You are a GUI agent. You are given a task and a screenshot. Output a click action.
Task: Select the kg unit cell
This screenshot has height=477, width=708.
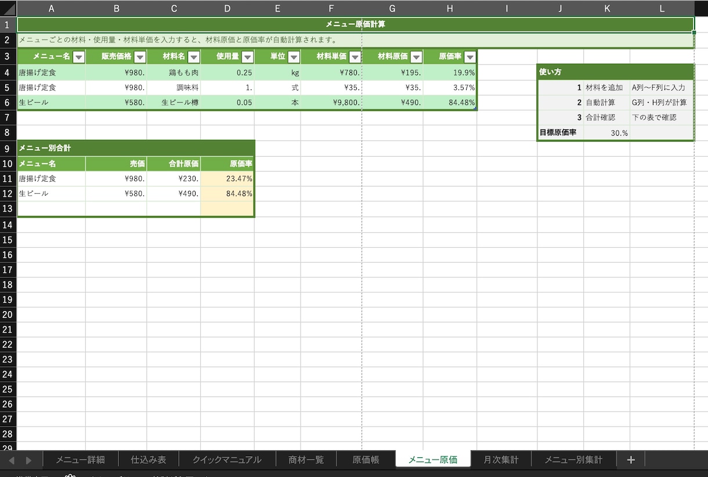[277, 73]
